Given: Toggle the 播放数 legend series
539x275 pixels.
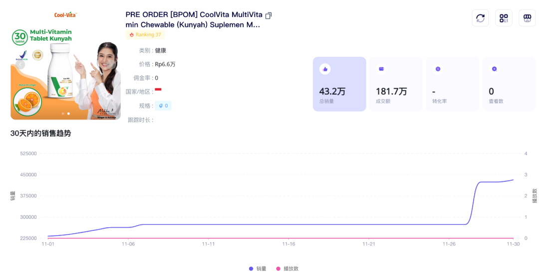Looking at the screenshot, I should click(x=287, y=269).
